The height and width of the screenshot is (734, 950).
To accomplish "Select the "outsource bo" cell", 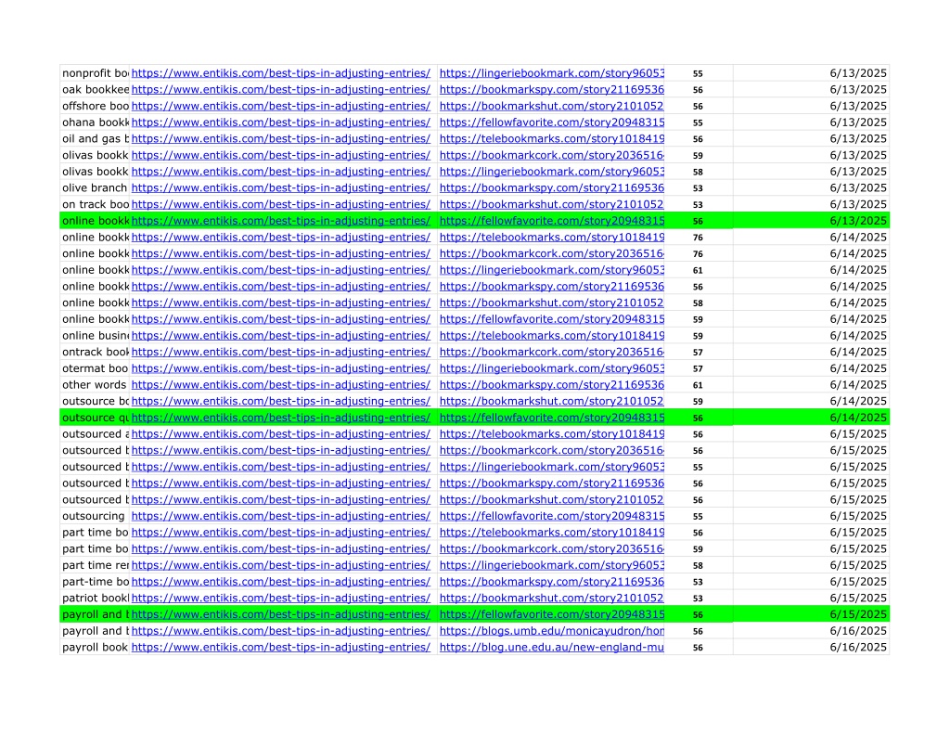I will pyautogui.click(x=96, y=401).
